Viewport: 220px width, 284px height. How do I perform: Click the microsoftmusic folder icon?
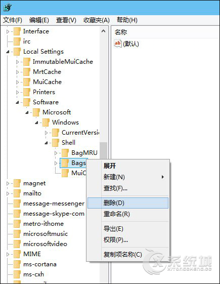(x=17, y=234)
